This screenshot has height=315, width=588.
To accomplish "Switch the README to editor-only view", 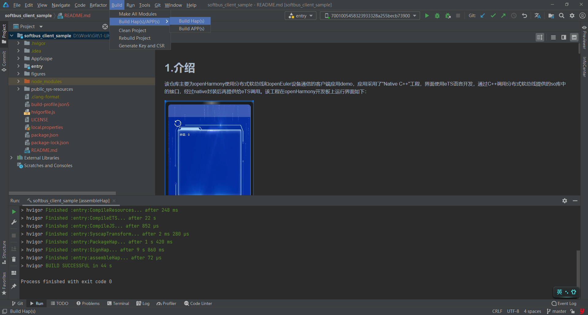I will click(553, 37).
